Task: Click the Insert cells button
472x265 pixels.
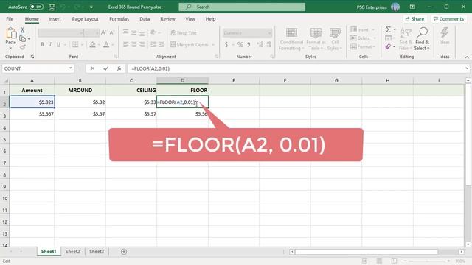Action: coord(360,29)
